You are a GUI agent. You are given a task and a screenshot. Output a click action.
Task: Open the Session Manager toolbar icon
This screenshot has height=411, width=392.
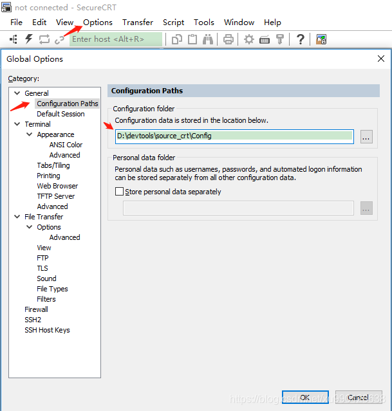coord(14,39)
